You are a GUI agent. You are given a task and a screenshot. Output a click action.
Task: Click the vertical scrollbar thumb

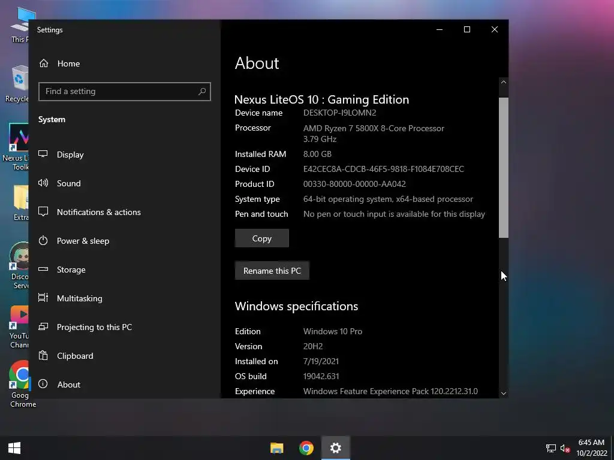click(504, 168)
